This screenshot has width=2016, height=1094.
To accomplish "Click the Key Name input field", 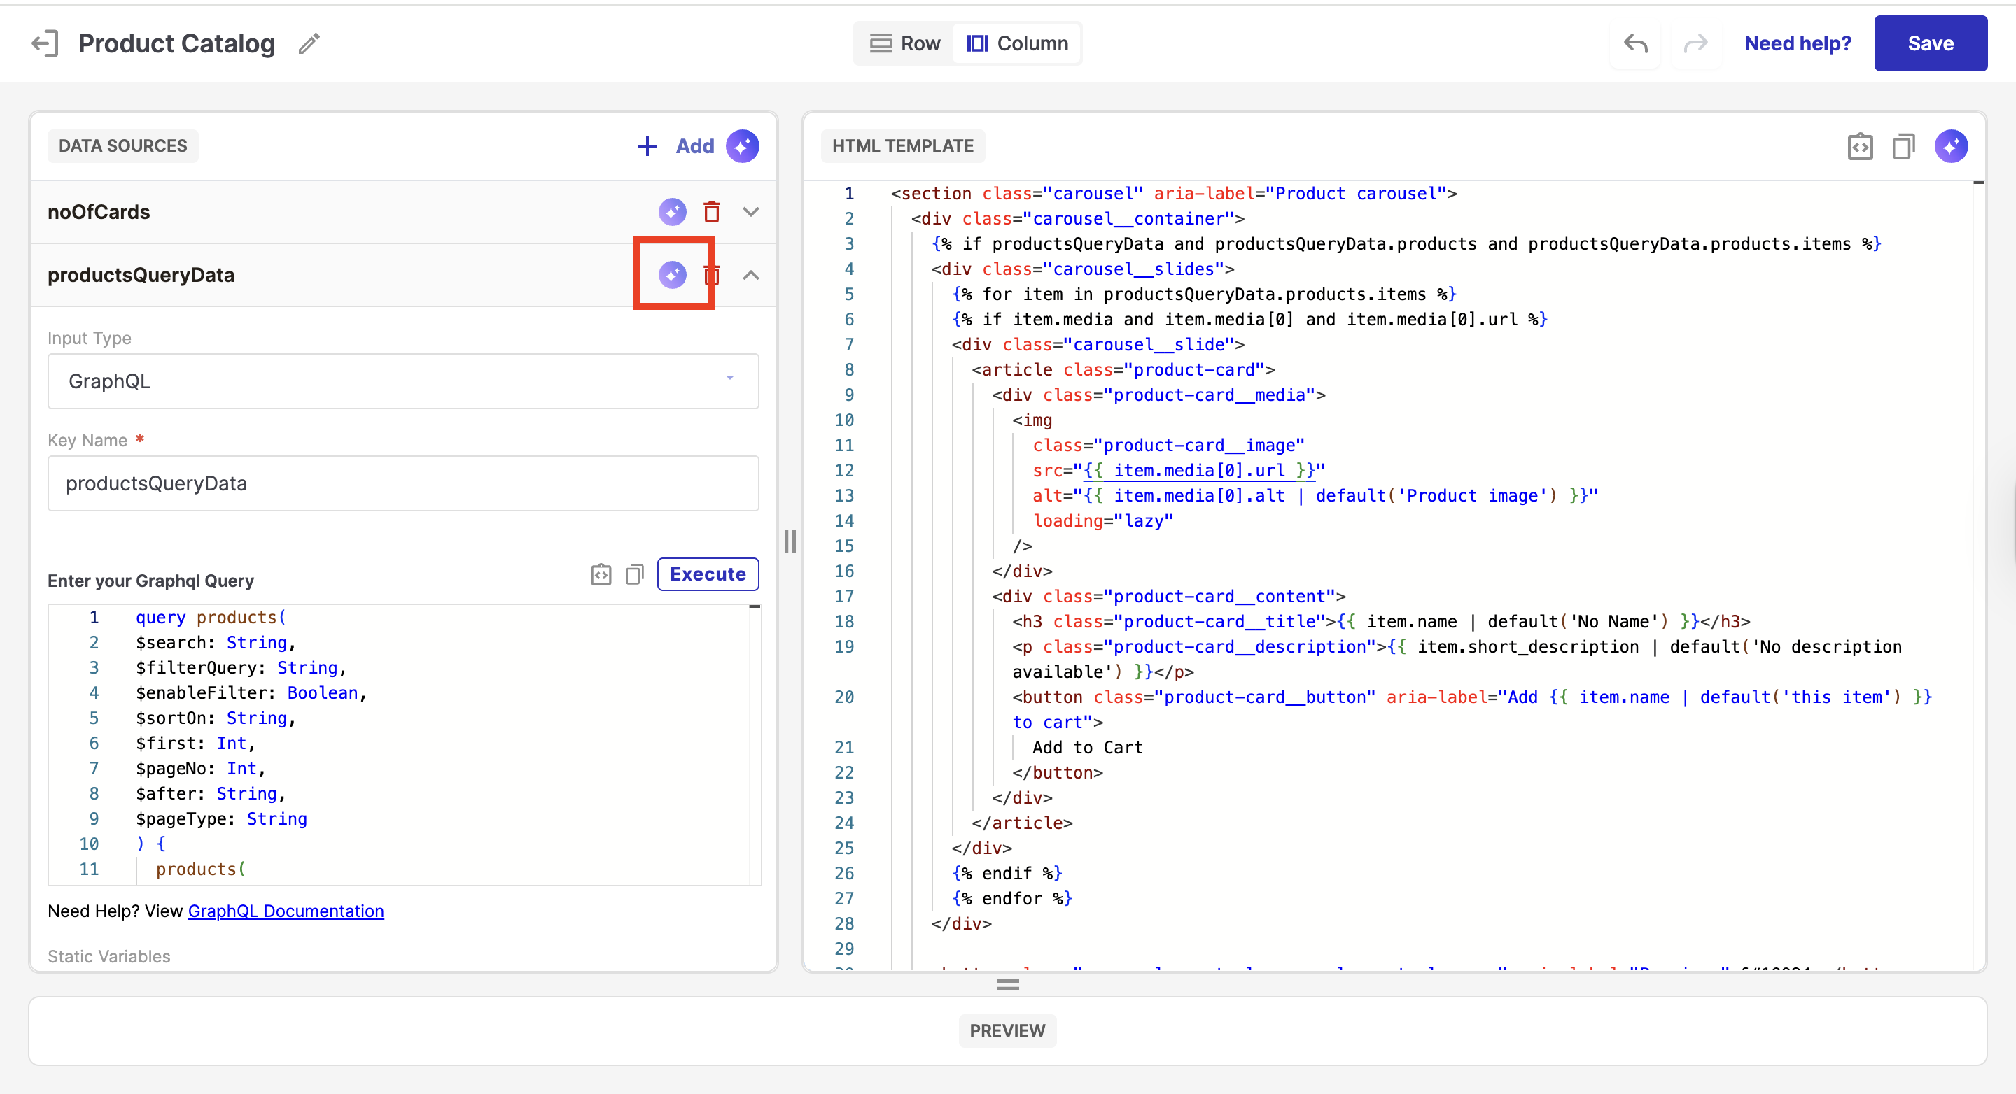I will [x=403, y=483].
